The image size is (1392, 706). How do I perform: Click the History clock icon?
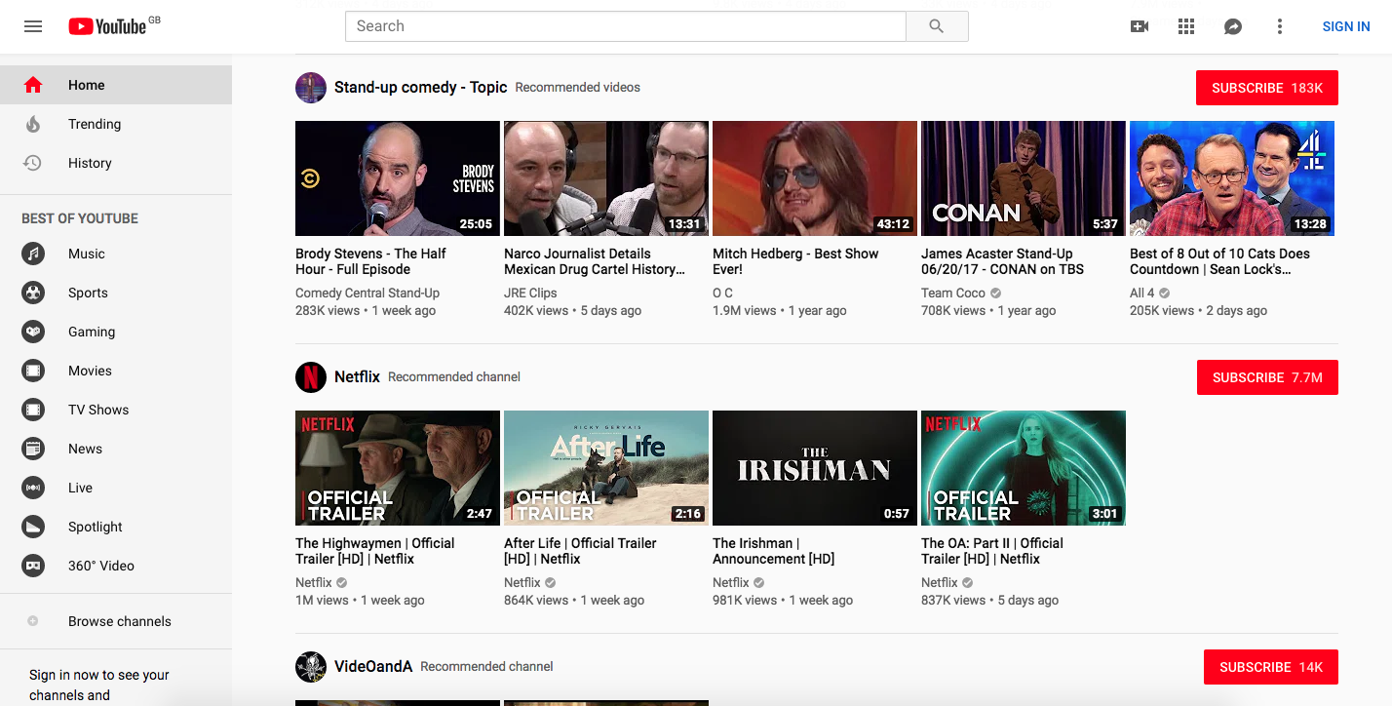pos(33,163)
